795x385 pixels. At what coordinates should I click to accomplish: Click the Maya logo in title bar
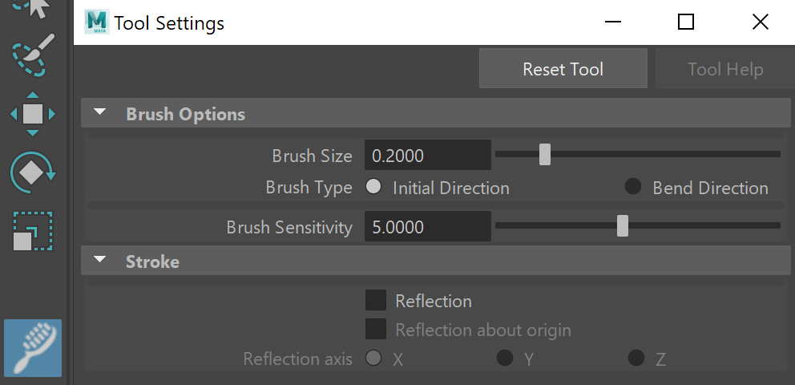pyautogui.click(x=96, y=22)
